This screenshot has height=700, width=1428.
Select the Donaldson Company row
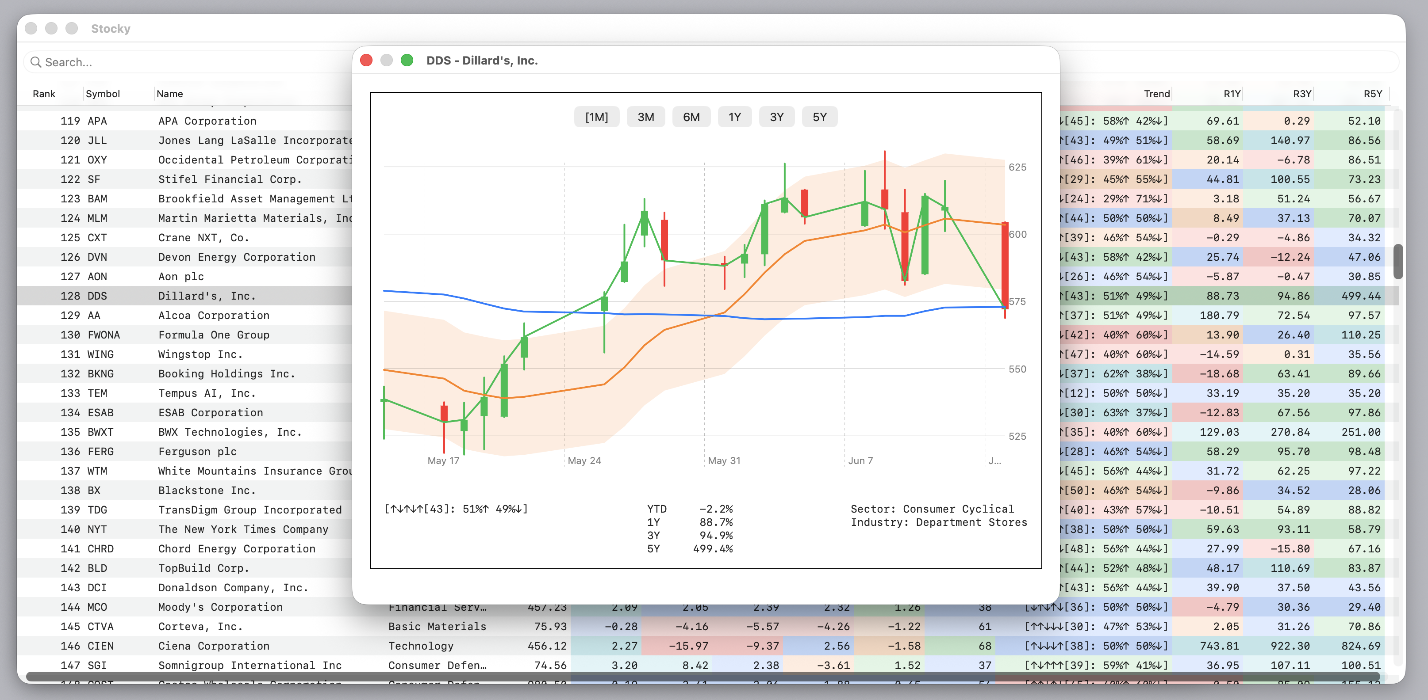(x=184, y=587)
